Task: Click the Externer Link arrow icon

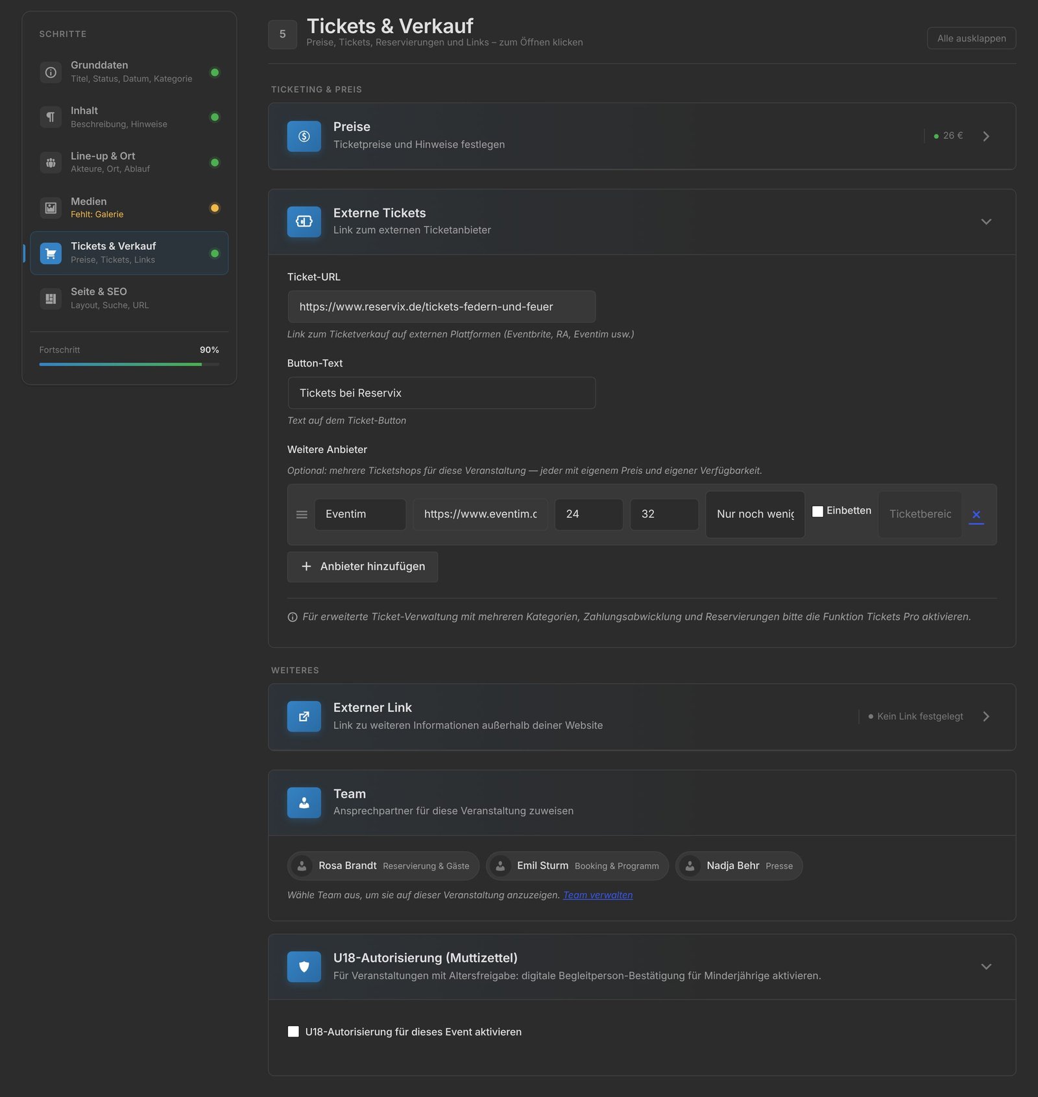Action: click(304, 717)
